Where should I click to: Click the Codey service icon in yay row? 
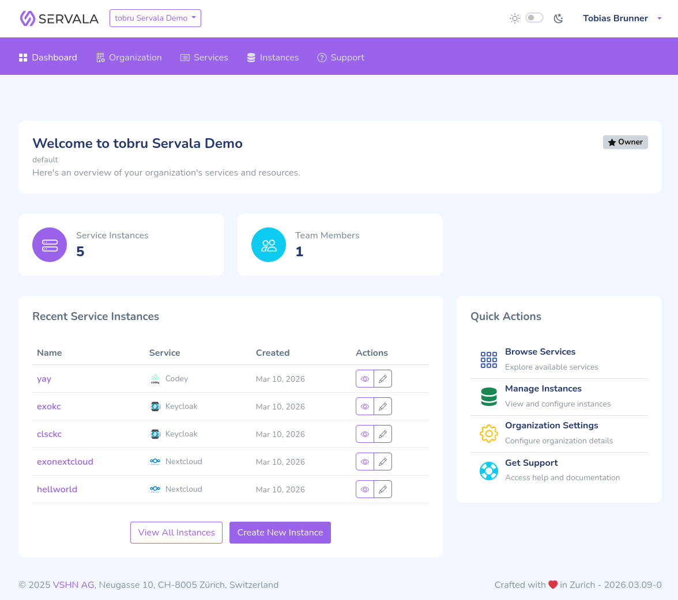pos(155,379)
